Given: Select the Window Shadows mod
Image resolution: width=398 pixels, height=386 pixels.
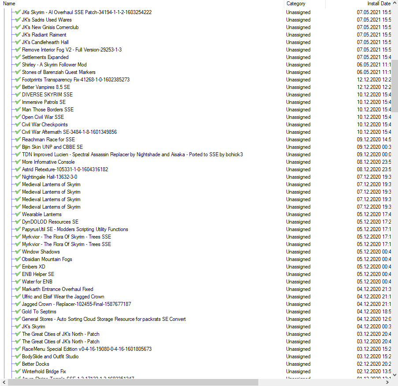Looking at the screenshot, I should click(41, 252).
